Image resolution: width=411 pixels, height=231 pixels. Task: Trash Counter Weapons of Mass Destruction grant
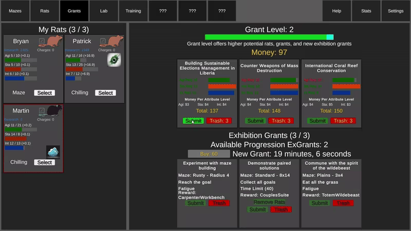click(281, 121)
